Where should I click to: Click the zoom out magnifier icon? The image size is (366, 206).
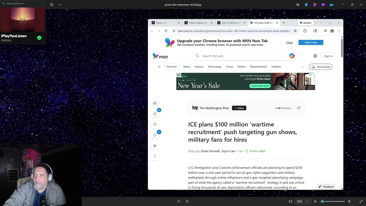coord(315,201)
